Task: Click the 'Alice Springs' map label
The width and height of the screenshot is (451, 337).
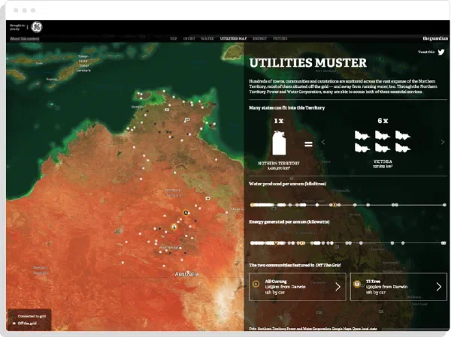Action: click(x=169, y=248)
